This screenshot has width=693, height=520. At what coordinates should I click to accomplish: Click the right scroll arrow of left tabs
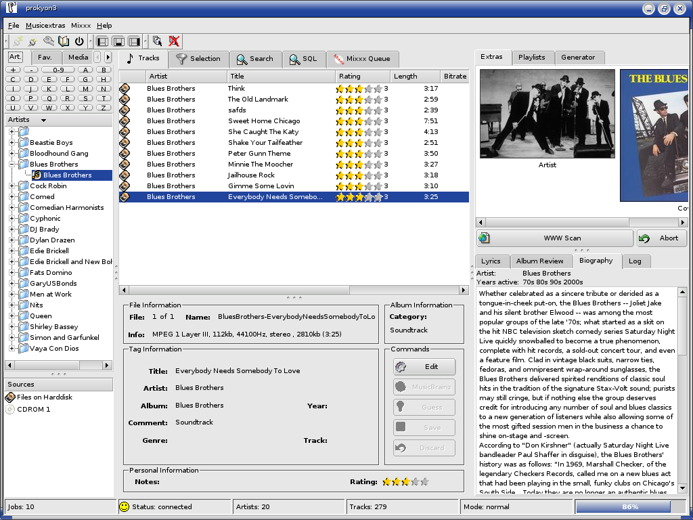(x=108, y=58)
